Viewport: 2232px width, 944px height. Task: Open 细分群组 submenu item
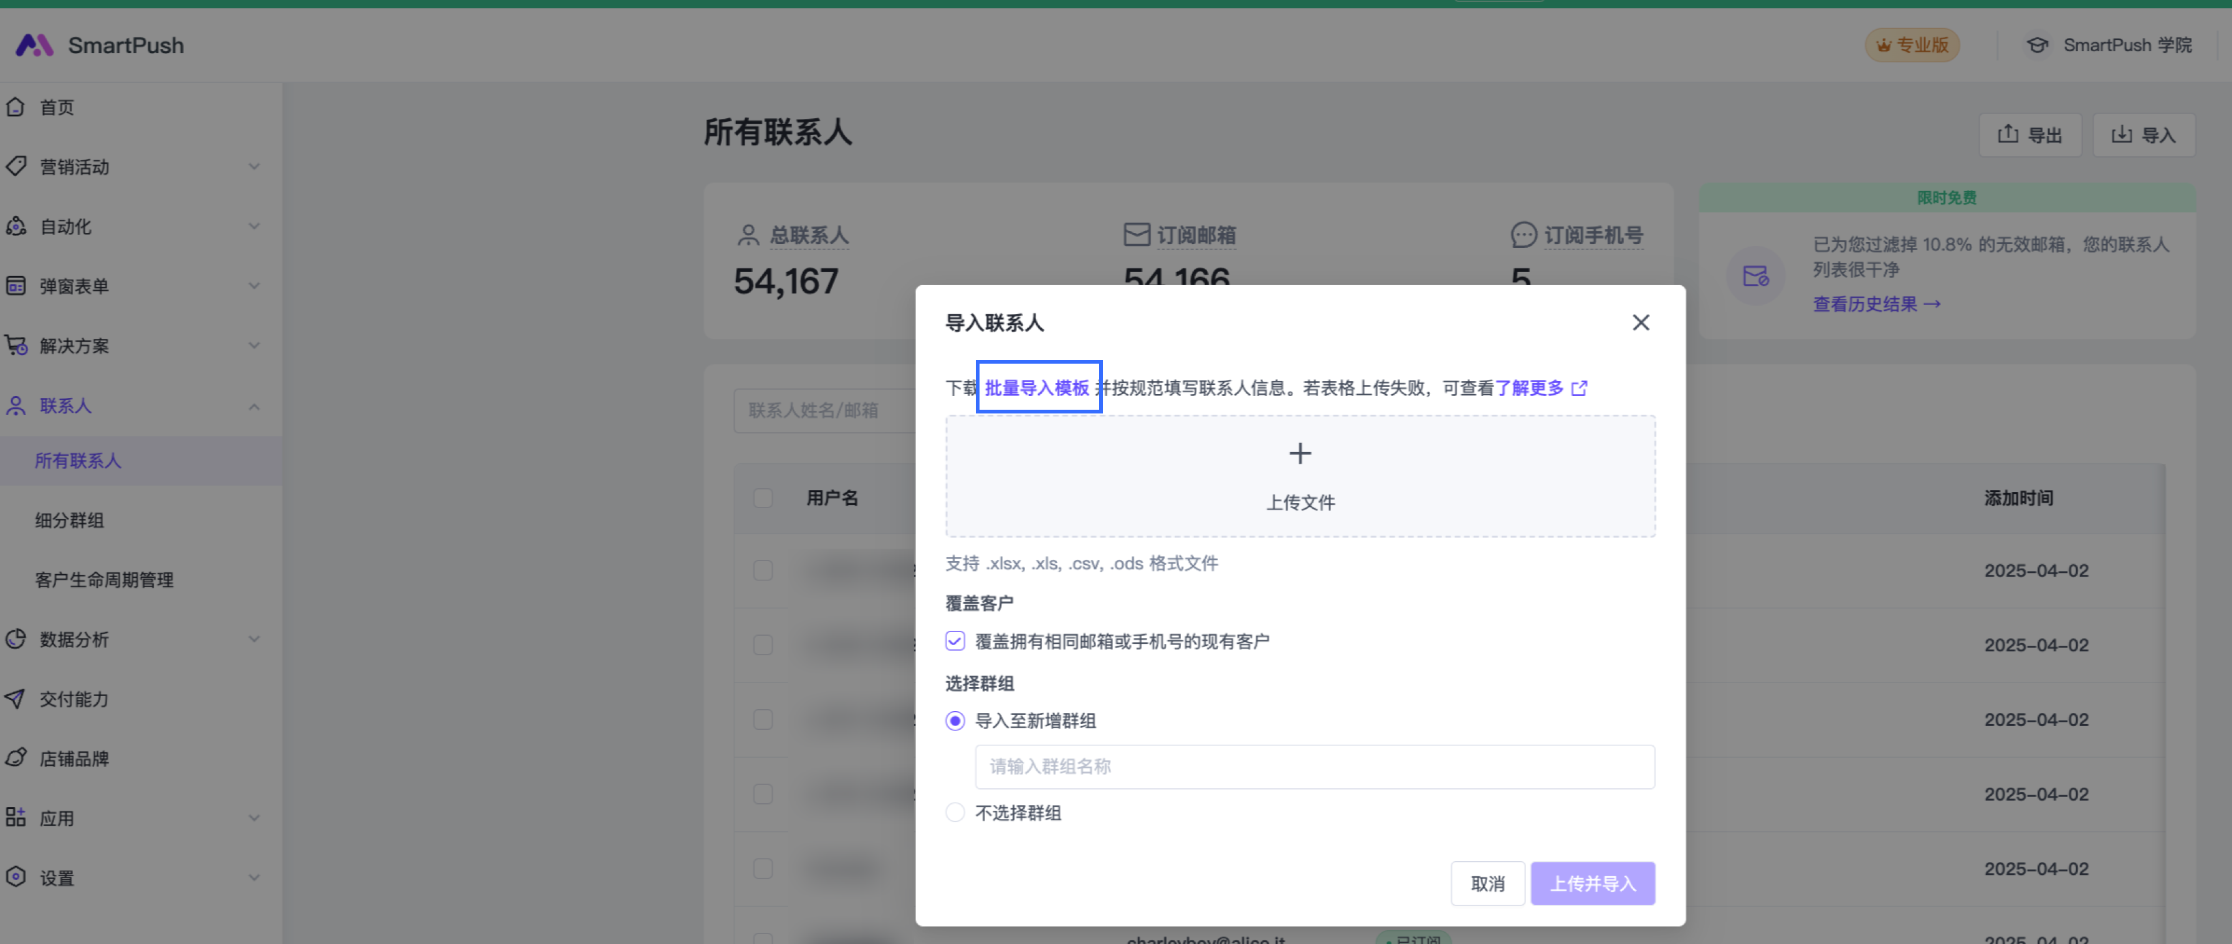pyautogui.click(x=69, y=521)
